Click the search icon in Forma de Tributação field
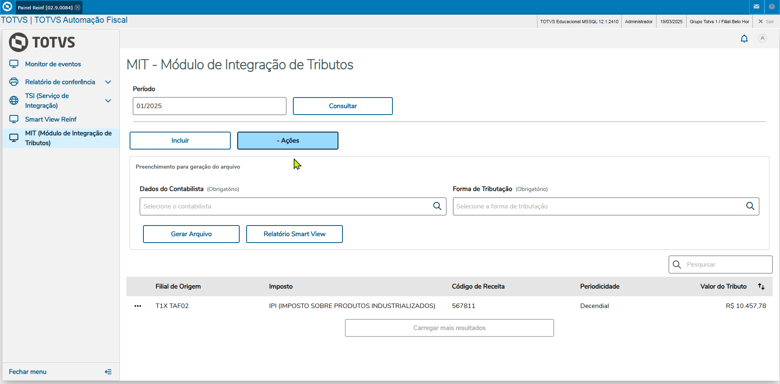The height and width of the screenshot is (384, 780). pyautogui.click(x=750, y=206)
